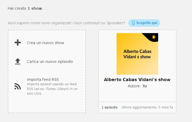Click the 'Hai creato 1 show' message

point(25,8)
